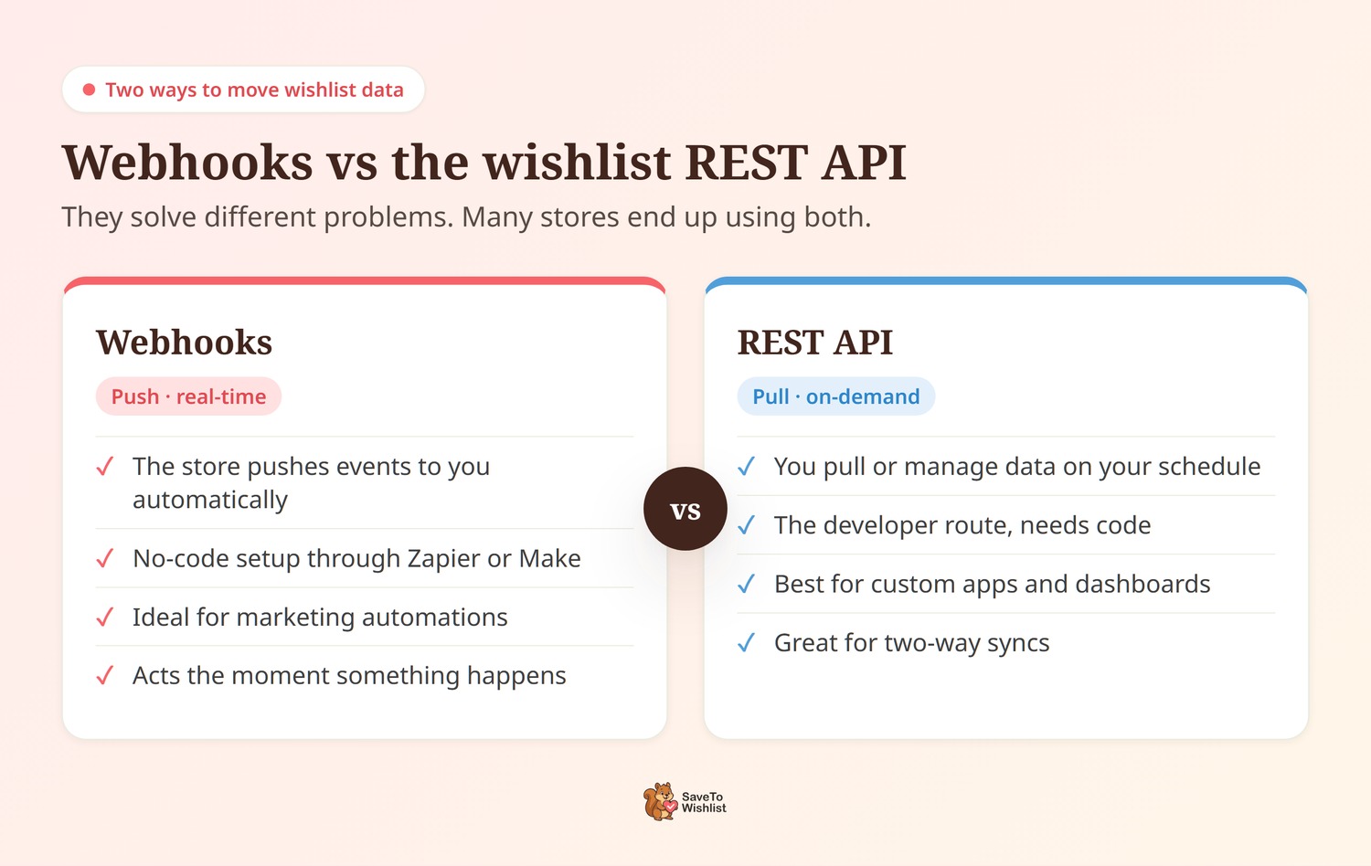This screenshot has width=1371, height=866.
Task: Click the REST API card heading
Action: (x=815, y=343)
